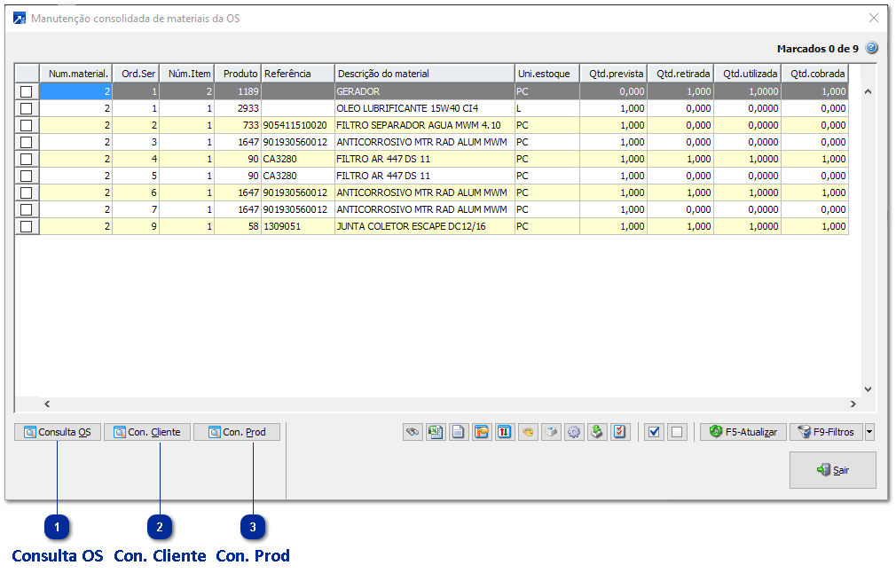Click the F5-Atualizar refresh button
The image size is (896, 581).
point(743,432)
